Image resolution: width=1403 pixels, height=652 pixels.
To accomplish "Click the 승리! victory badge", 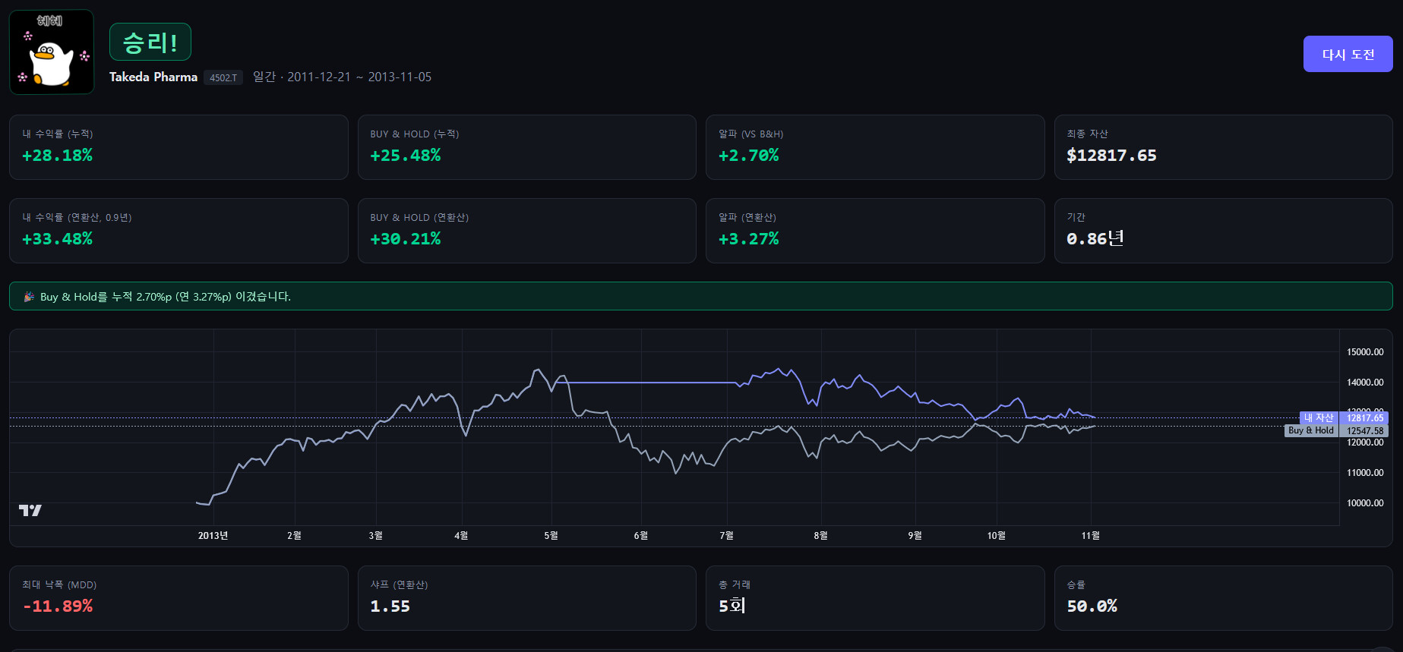I will pyautogui.click(x=150, y=42).
